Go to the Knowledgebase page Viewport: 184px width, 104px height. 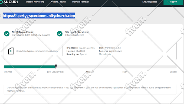[150, 2]
